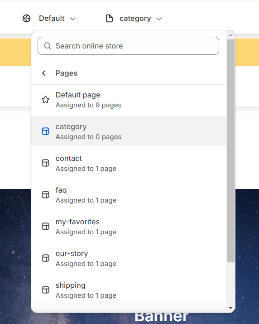Click the scrollbar down arrow
Screen dimensions: 259x324
[230, 308]
